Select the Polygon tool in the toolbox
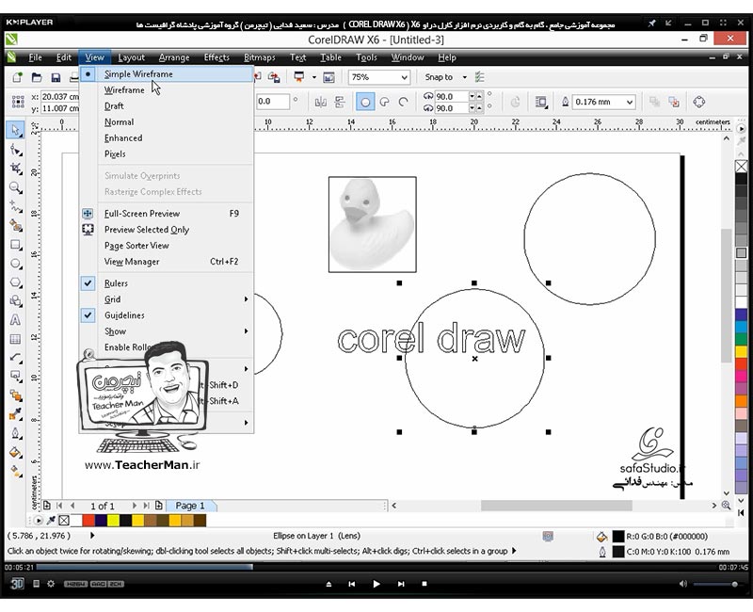This screenshot has width=753, height=612. (x=15, y=282)
